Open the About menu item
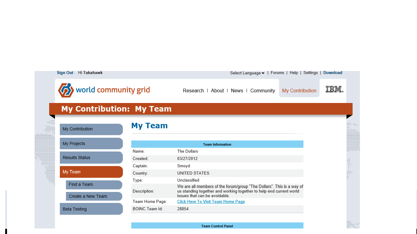The width and height of the screenshot is (417, 234). [x=217, y=91]
